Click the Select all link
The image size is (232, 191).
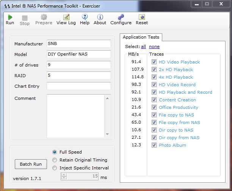143,47
